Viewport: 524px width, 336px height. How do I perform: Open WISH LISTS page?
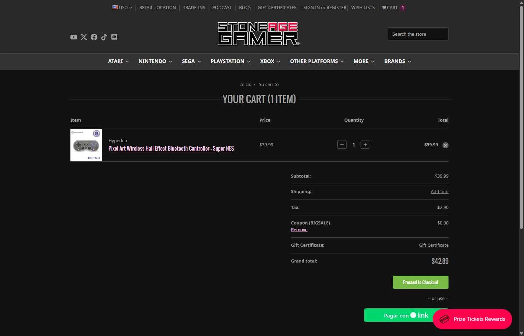coord(363,7)
